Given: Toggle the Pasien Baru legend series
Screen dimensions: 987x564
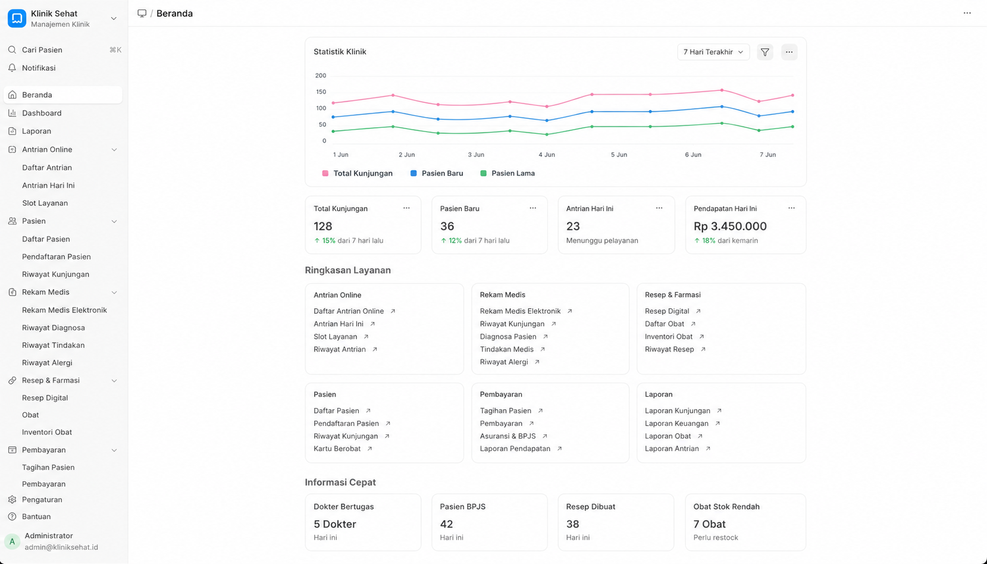Looking at the screenshot, I should pyautogui.click(x=436, y=173).
